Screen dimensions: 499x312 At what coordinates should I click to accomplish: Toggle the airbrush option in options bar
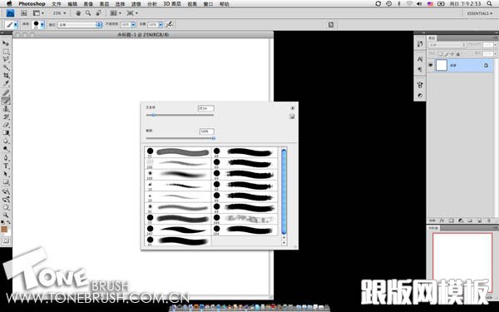click(x=170, y=24)
